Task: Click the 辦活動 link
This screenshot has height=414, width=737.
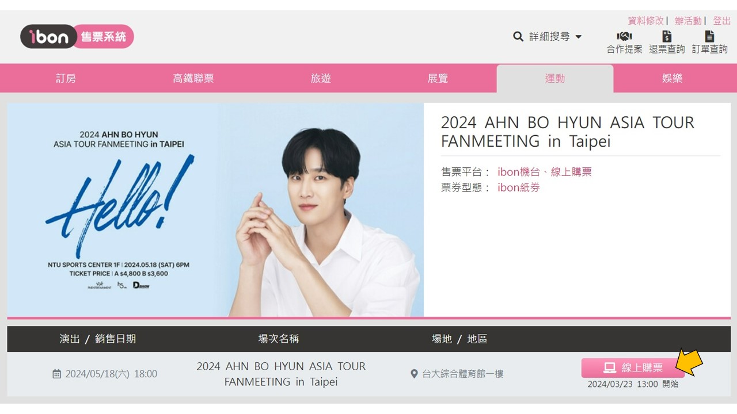Action: click(688, 21)
